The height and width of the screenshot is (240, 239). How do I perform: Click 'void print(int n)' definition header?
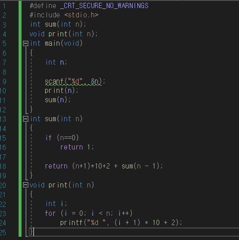(x=62, y=185)
